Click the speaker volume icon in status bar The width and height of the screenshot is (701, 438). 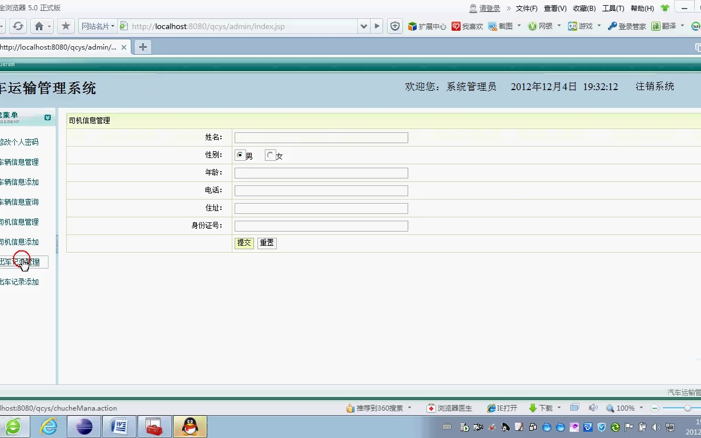[593, 408]
